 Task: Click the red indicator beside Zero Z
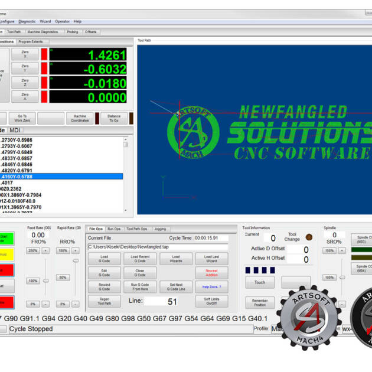[x=44, y=83]
